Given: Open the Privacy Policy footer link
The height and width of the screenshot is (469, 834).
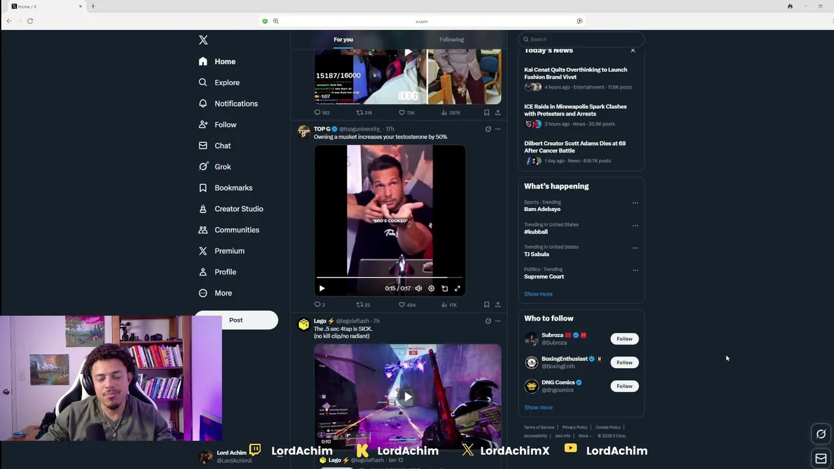Looking at the screenshot, I should (x=575, y=427).
